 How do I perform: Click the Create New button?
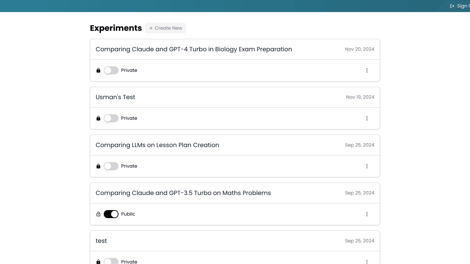(x=165, y=28)
